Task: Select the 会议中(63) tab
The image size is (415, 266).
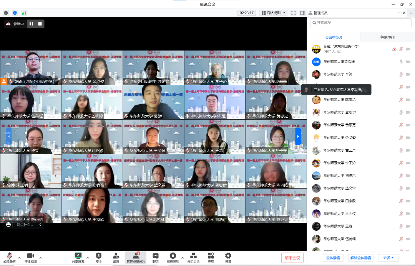Action: [334, 37]
